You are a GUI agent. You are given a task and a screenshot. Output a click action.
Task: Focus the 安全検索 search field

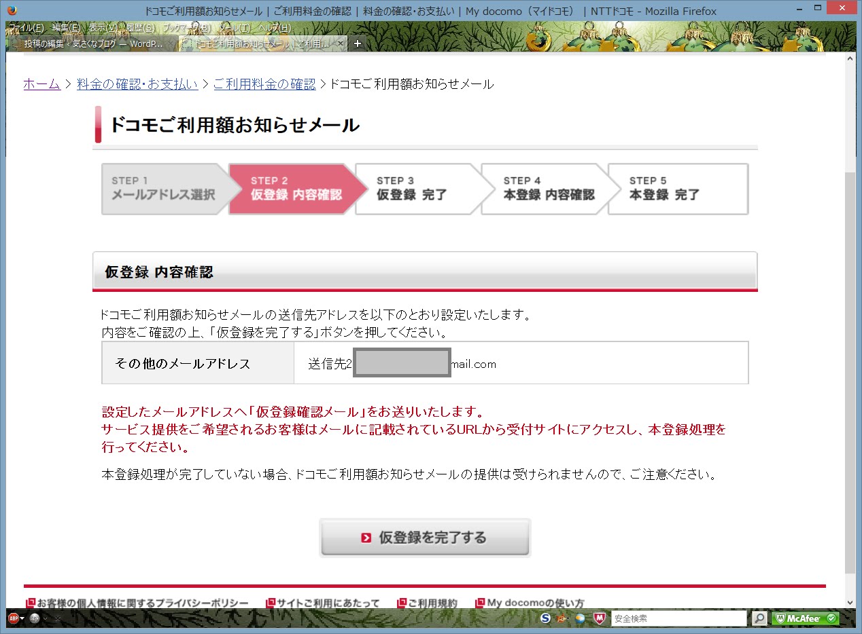[678, 618]
